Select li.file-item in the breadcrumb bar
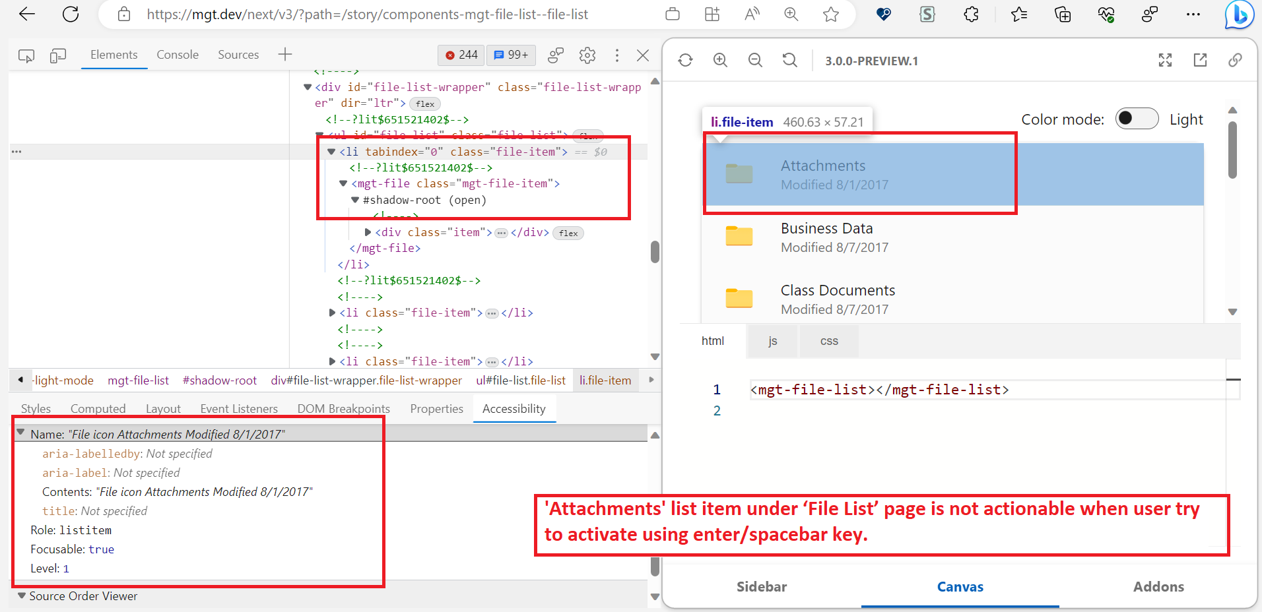The height and width of the screenshot is (612, 1262). point(605,380)
